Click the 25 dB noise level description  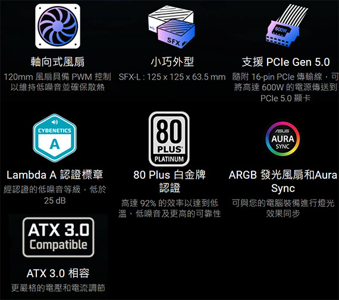(x=55, y=195)
